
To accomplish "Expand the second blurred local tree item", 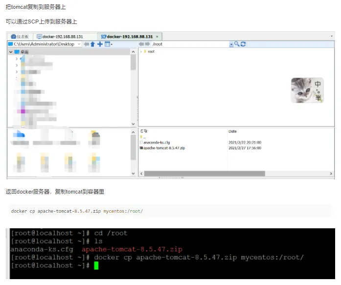I will coord(17,65).
